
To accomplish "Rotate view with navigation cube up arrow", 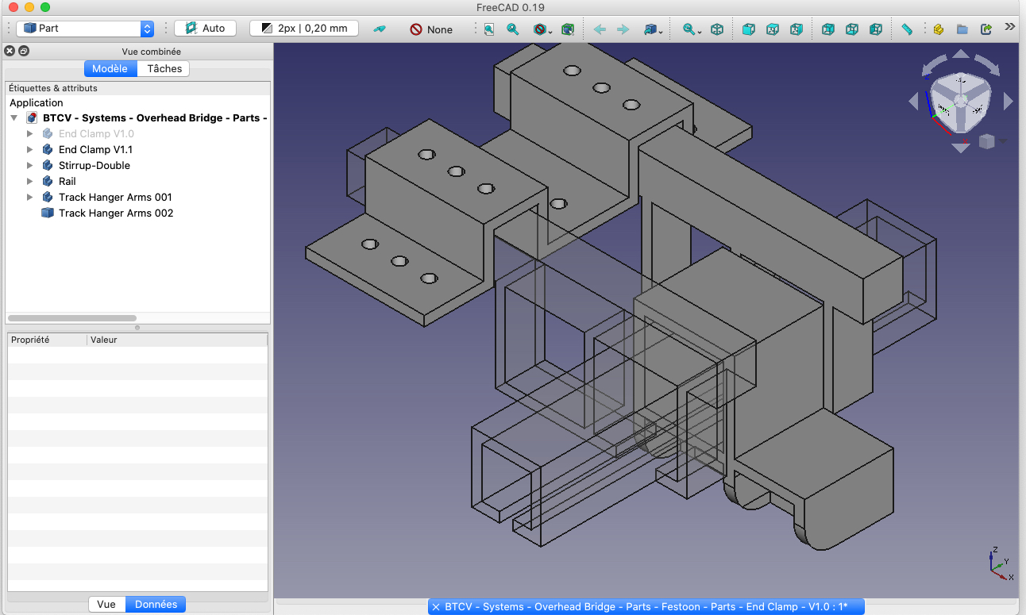I will [x=961, y=55].
